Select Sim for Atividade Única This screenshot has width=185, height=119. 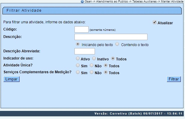77,65
